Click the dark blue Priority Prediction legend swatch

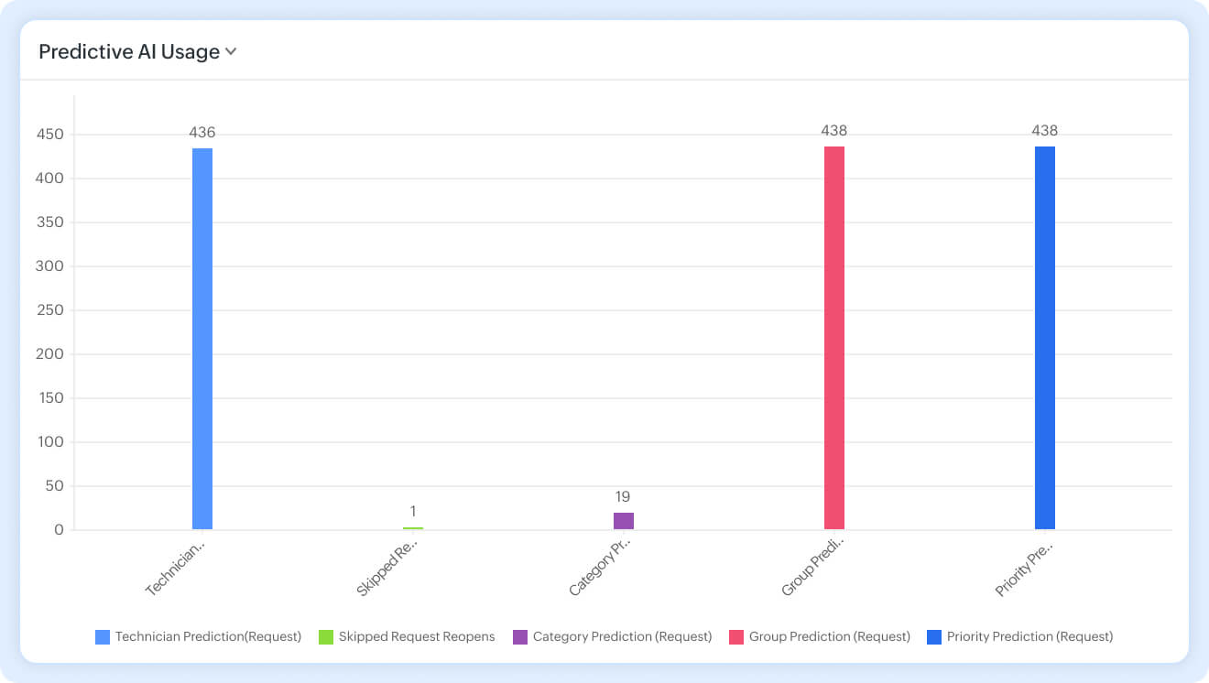pos(934,637)
